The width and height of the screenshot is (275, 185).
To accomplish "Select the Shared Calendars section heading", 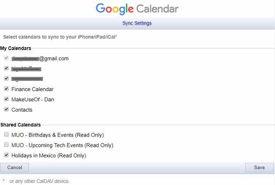I will 21,125.
